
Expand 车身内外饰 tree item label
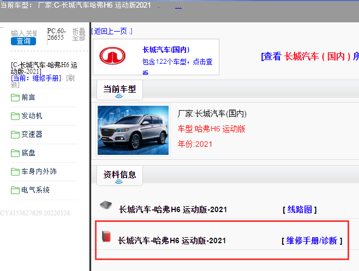pos(39,172)
